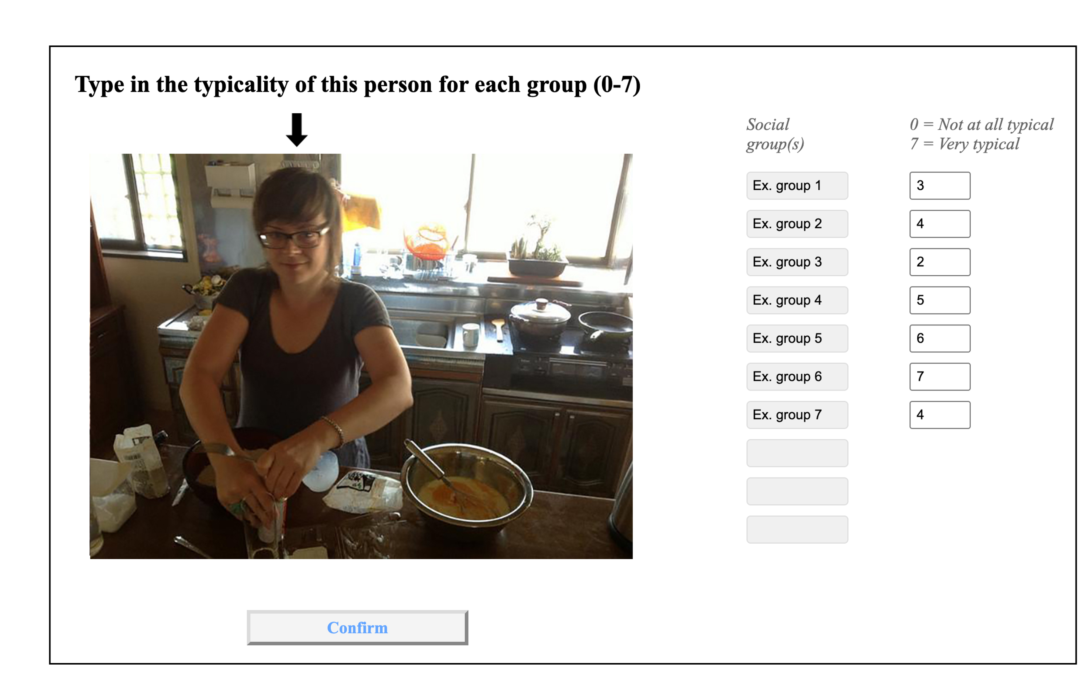Select the Ex. group 3 label box
Viewport: 1078px width, 689px height.
click(x=797, y=262)
